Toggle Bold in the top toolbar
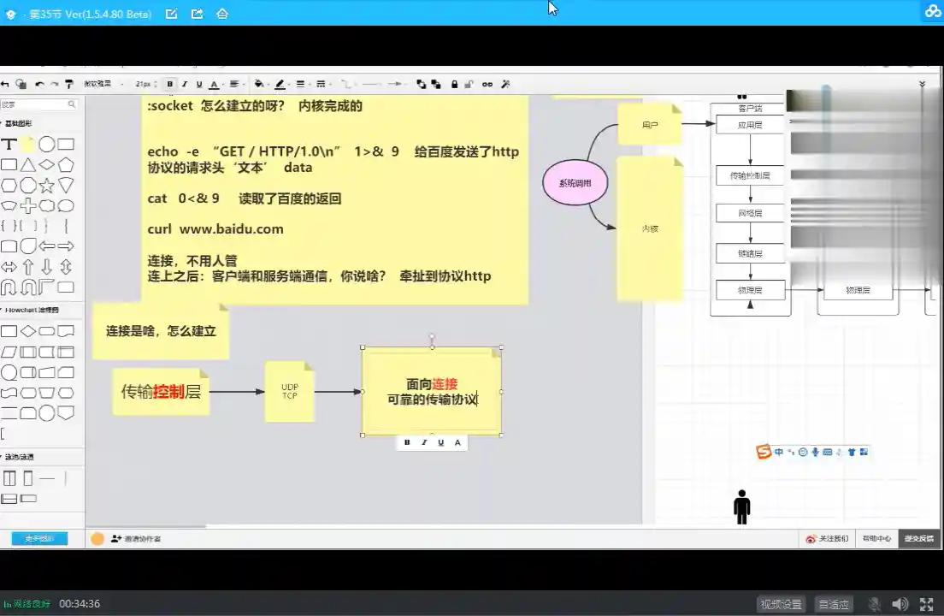 (170, 85)
